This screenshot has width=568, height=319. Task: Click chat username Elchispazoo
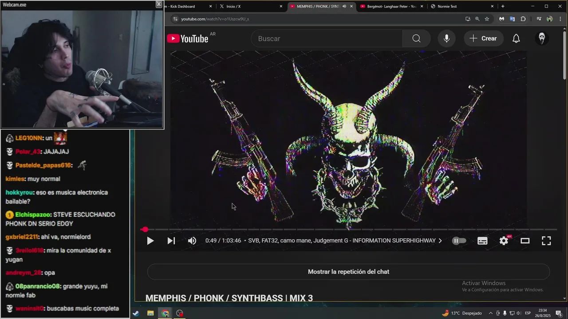tap(33, 214)
